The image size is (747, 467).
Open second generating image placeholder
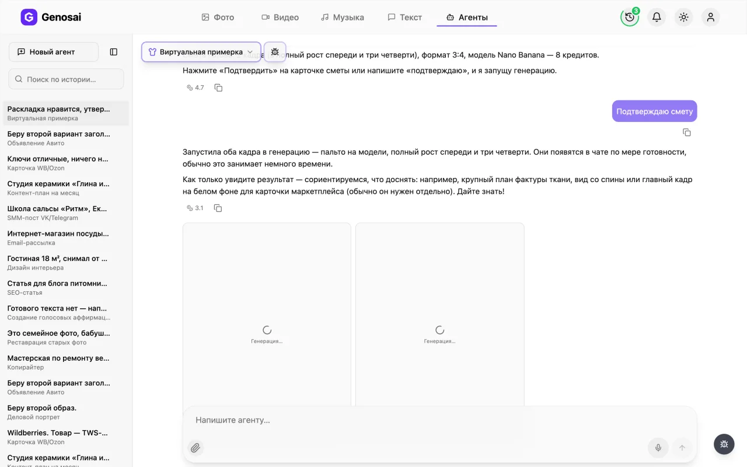pos(440,315)
